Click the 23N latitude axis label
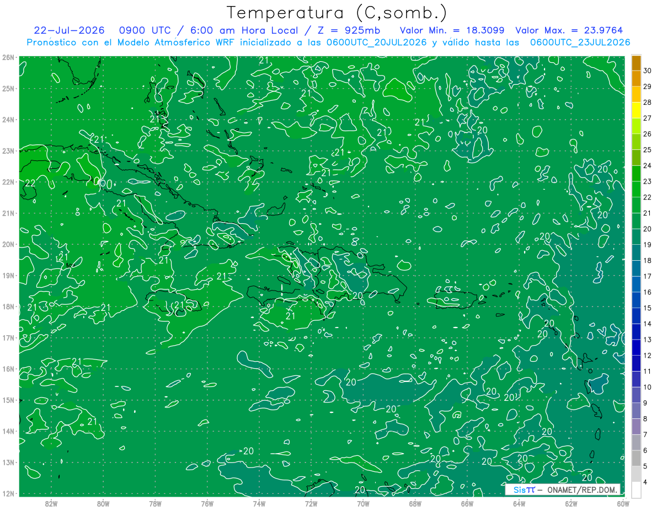The image size is (662, 511). click(8, 150)
